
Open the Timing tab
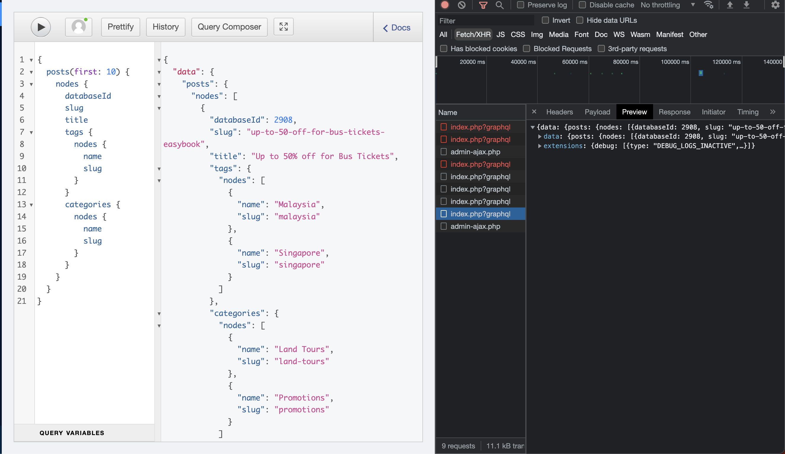748,112
